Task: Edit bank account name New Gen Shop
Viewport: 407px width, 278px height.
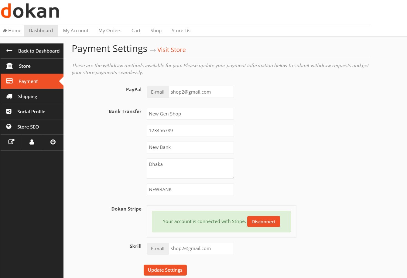Action: (190, 114)
